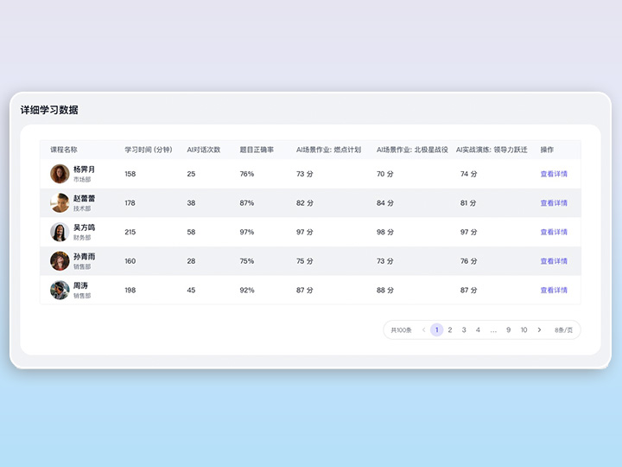Click the 课程名称 column header
This screenshot has width=622, height=467.
pos(63,150)
